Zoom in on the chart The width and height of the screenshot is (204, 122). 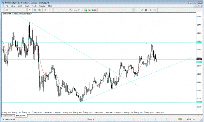pos(35,10)
